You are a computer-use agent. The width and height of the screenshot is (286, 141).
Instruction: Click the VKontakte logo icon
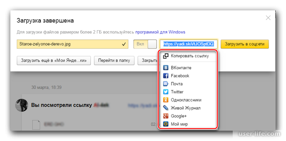pos(166,68)
